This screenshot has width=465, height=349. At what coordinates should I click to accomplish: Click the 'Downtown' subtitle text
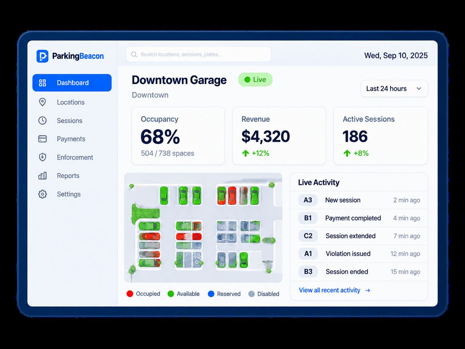150,95
